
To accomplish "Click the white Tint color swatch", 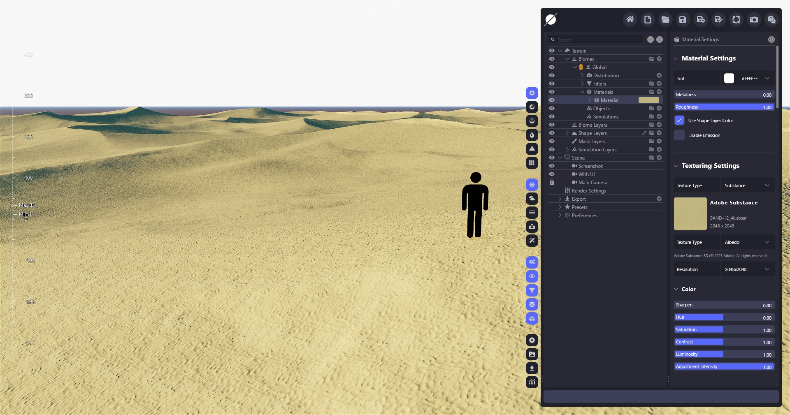I will tap(729, 79).
